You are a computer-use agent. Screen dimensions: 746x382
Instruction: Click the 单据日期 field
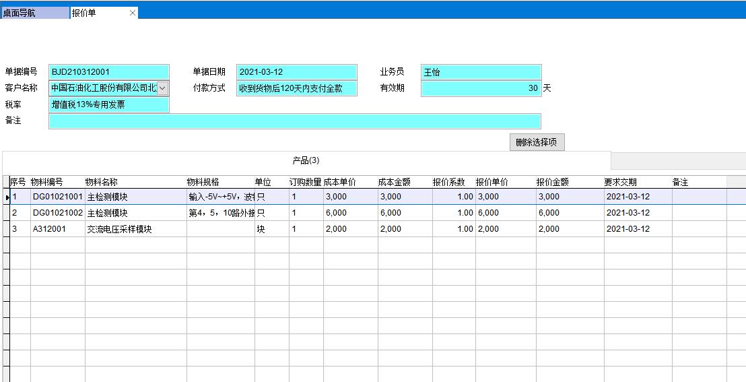296,72
